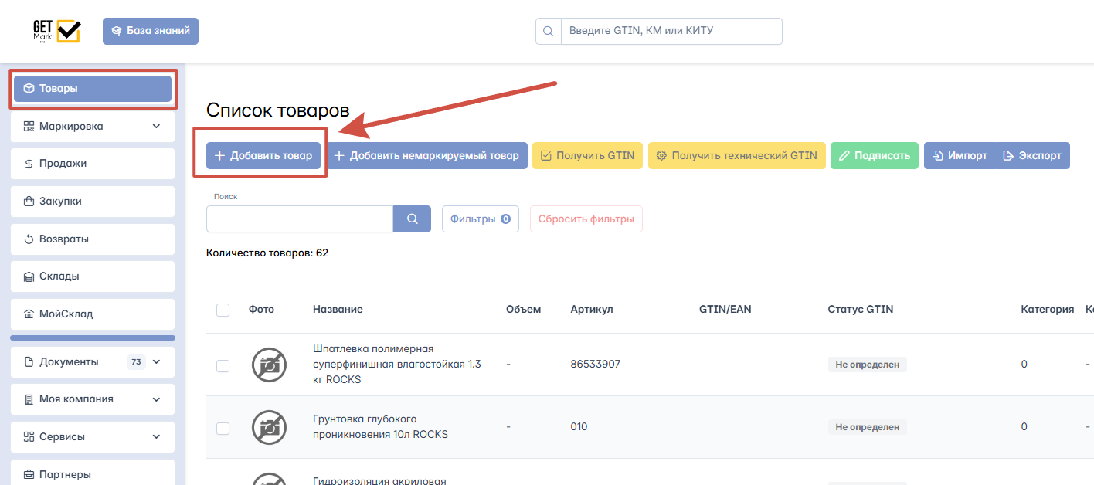Click the bank icon beside МойСклад
This screenshot has width=1094, height=485.
coord(29,314)
